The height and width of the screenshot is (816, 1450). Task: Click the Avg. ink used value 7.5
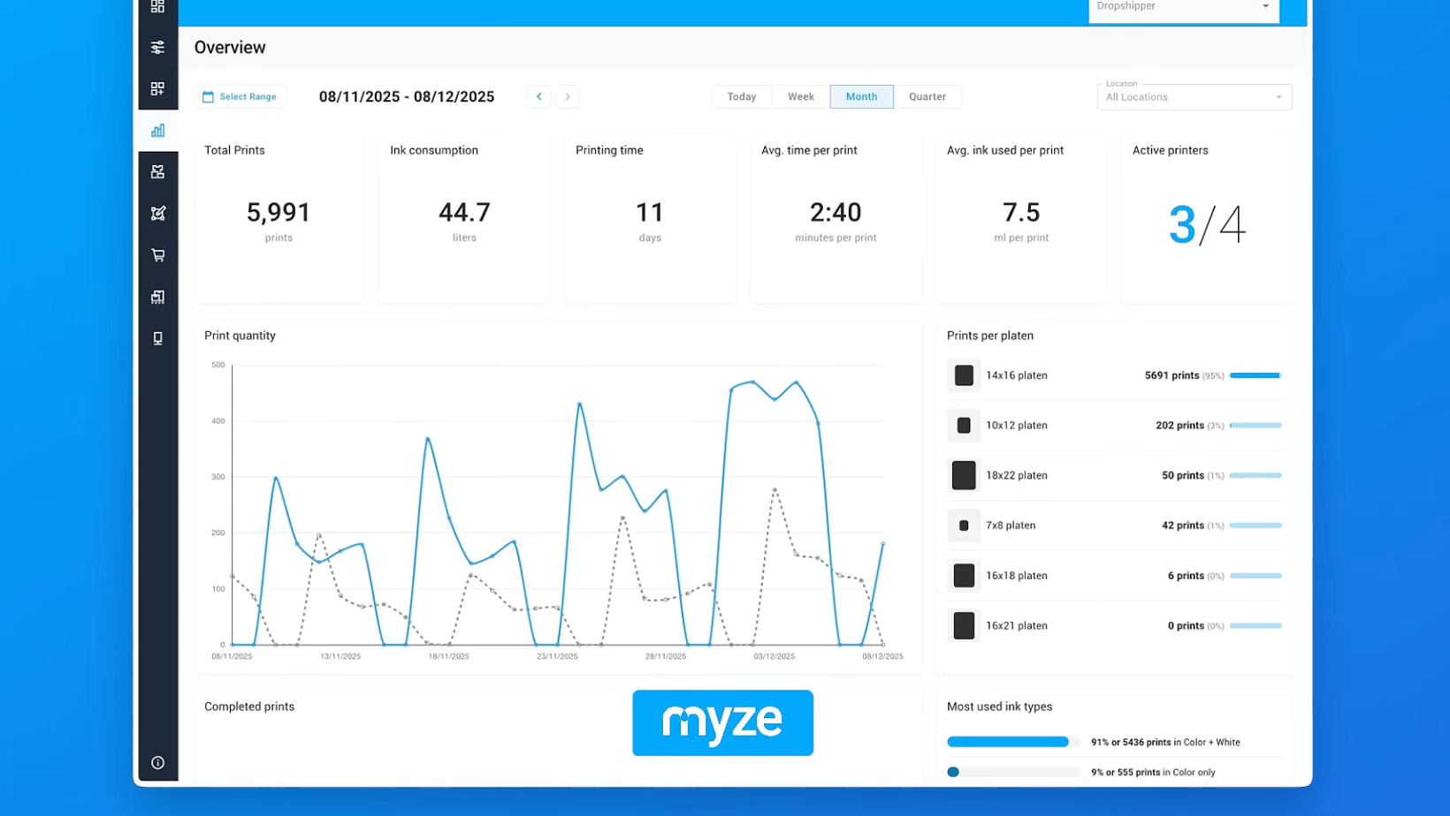pos(1021,212)
